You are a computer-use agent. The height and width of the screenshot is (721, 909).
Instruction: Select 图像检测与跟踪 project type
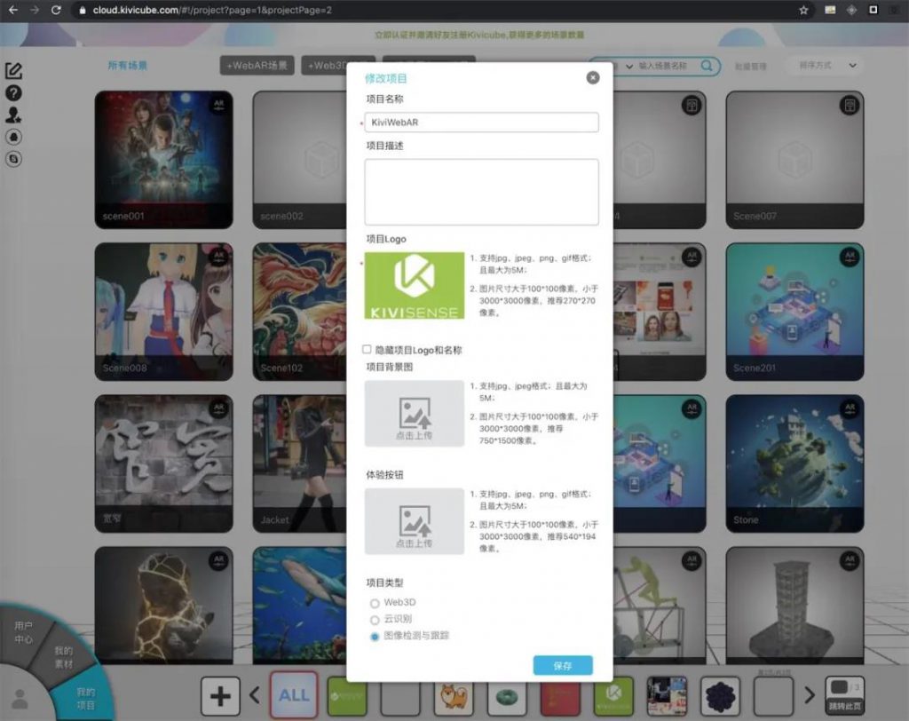click(375, 637)
